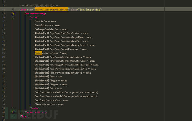192x121 pixels.
Task: Click the highlighted shiroFilterChainDefinitions bean name
Action: click(x=51, y=9)
